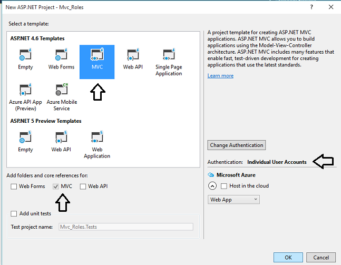Click the Individual User Accounts text
The image size is (341, 265).
[277, 162]
